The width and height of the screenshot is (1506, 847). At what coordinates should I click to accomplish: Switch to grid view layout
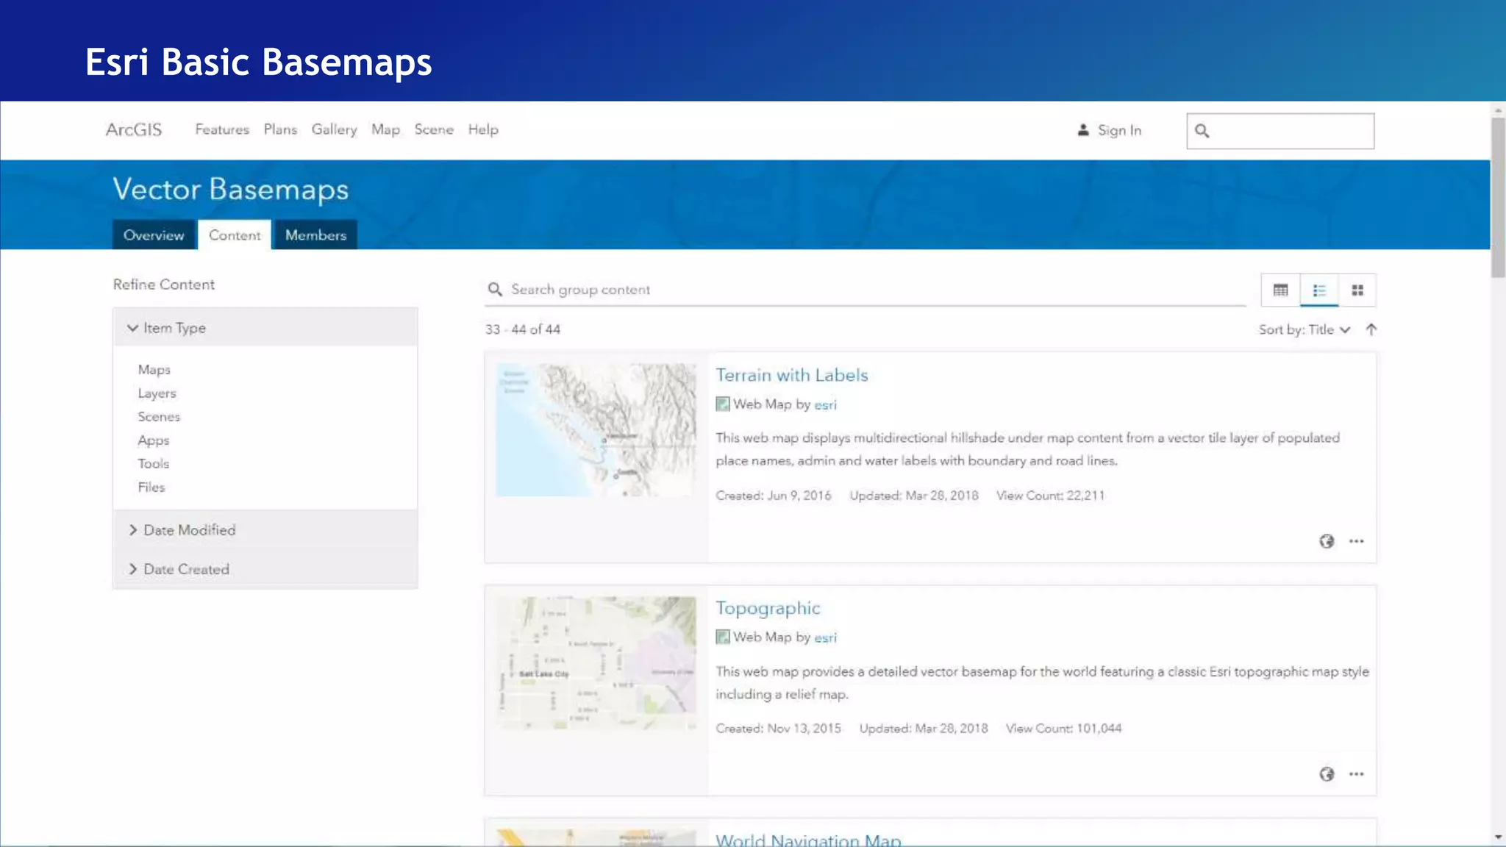tap(1357, 290)
